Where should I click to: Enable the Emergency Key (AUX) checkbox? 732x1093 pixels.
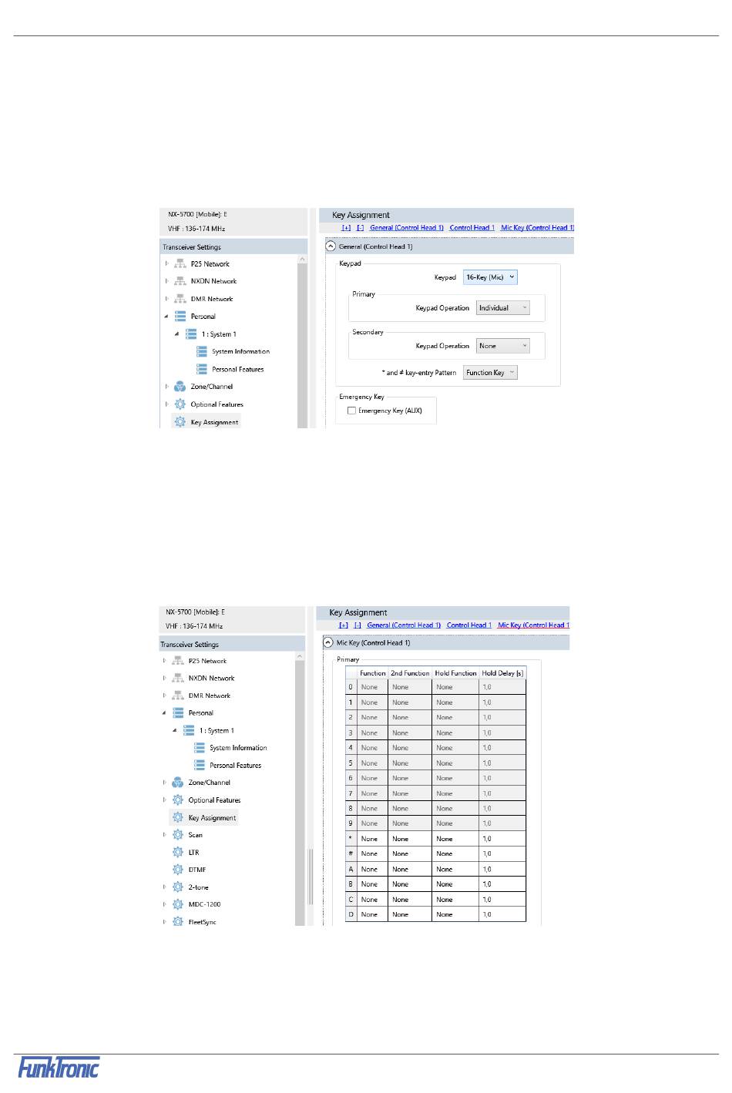[x=352, y=411]
